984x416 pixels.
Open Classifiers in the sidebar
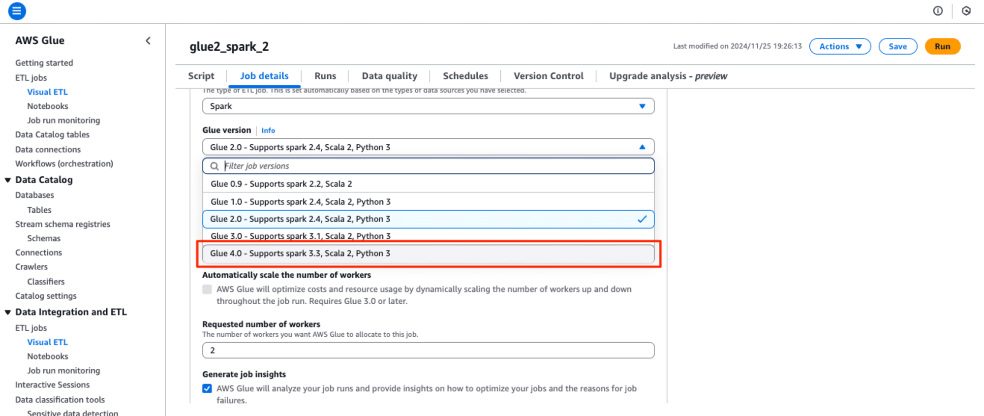[46, 282]
